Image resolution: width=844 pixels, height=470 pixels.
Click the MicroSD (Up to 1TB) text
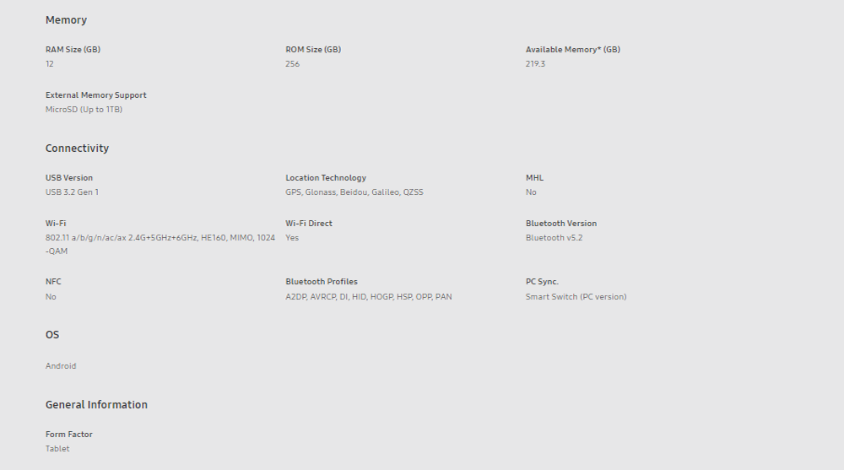(x=84, y=110)
